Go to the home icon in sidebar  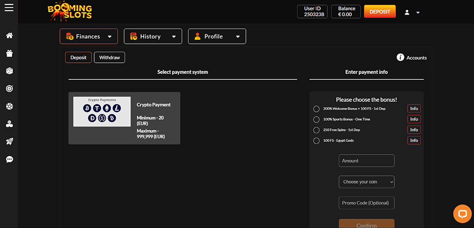pyautogui.click(x=9, y=36)
